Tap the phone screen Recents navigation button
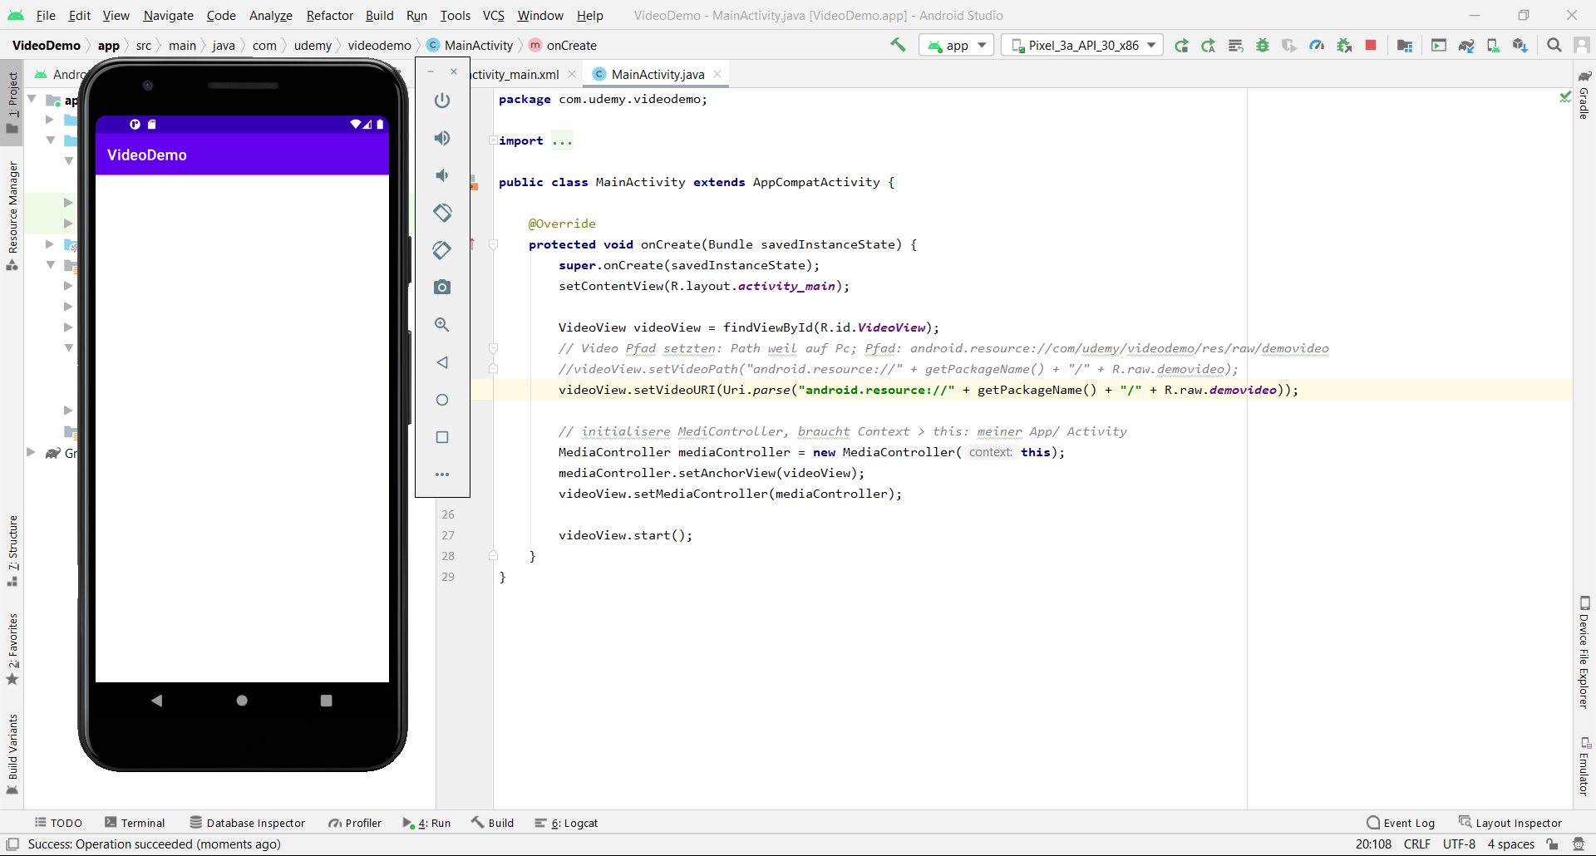Screen dimensions: 1596x856 click(x=326, y=701)
